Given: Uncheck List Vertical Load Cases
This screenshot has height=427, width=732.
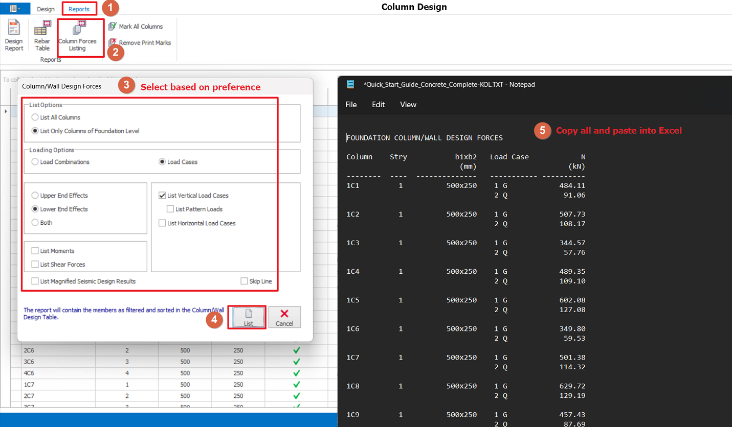Looking at the screenshot, I should click(x=162, y=196).
